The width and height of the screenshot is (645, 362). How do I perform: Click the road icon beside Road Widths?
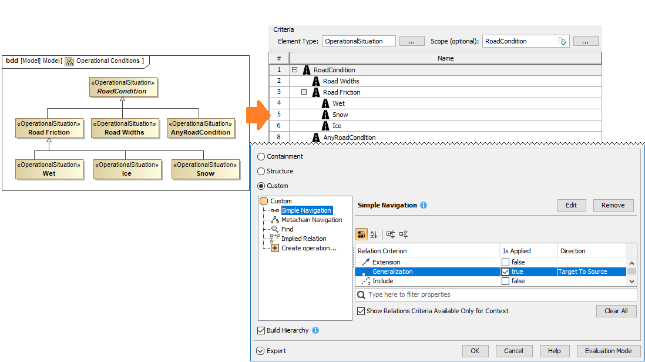(x=316, y=81)
